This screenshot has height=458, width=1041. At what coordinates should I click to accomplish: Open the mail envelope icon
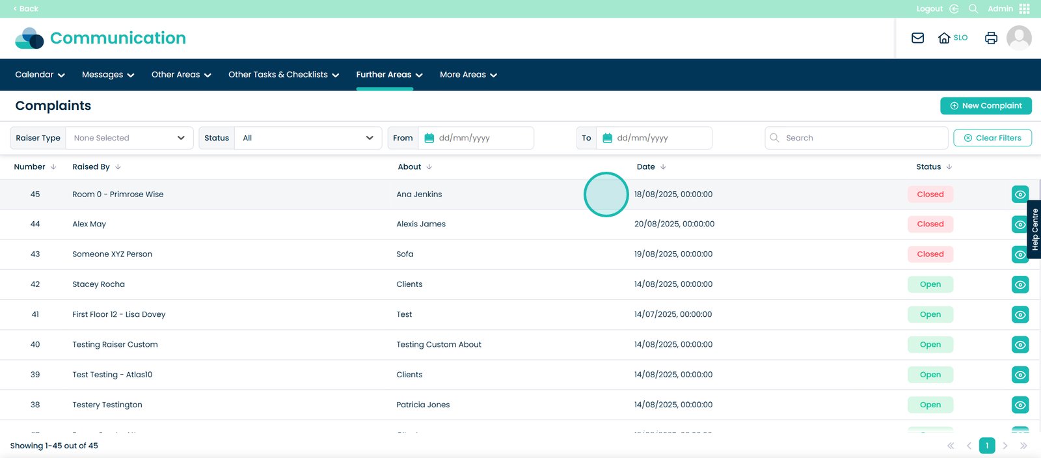tap(917, 38)
